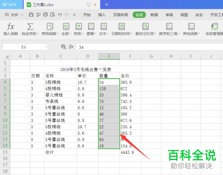Expand the Lookup and Reference dropdown arrow

pos(155,34)
